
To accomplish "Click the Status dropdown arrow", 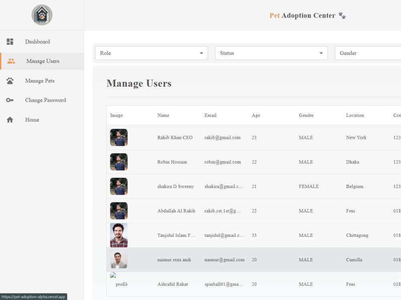I will click(321, 53).
